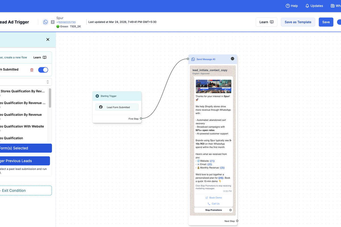The width and height of the screenshot is (341, 227).
Task: Click the Form(s) Selected button
Action: tap(26, 148)
